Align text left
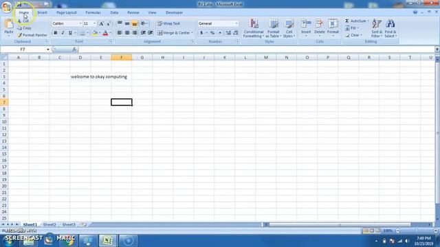Viewport: 440px width, 247px height. tap(120, 33)
